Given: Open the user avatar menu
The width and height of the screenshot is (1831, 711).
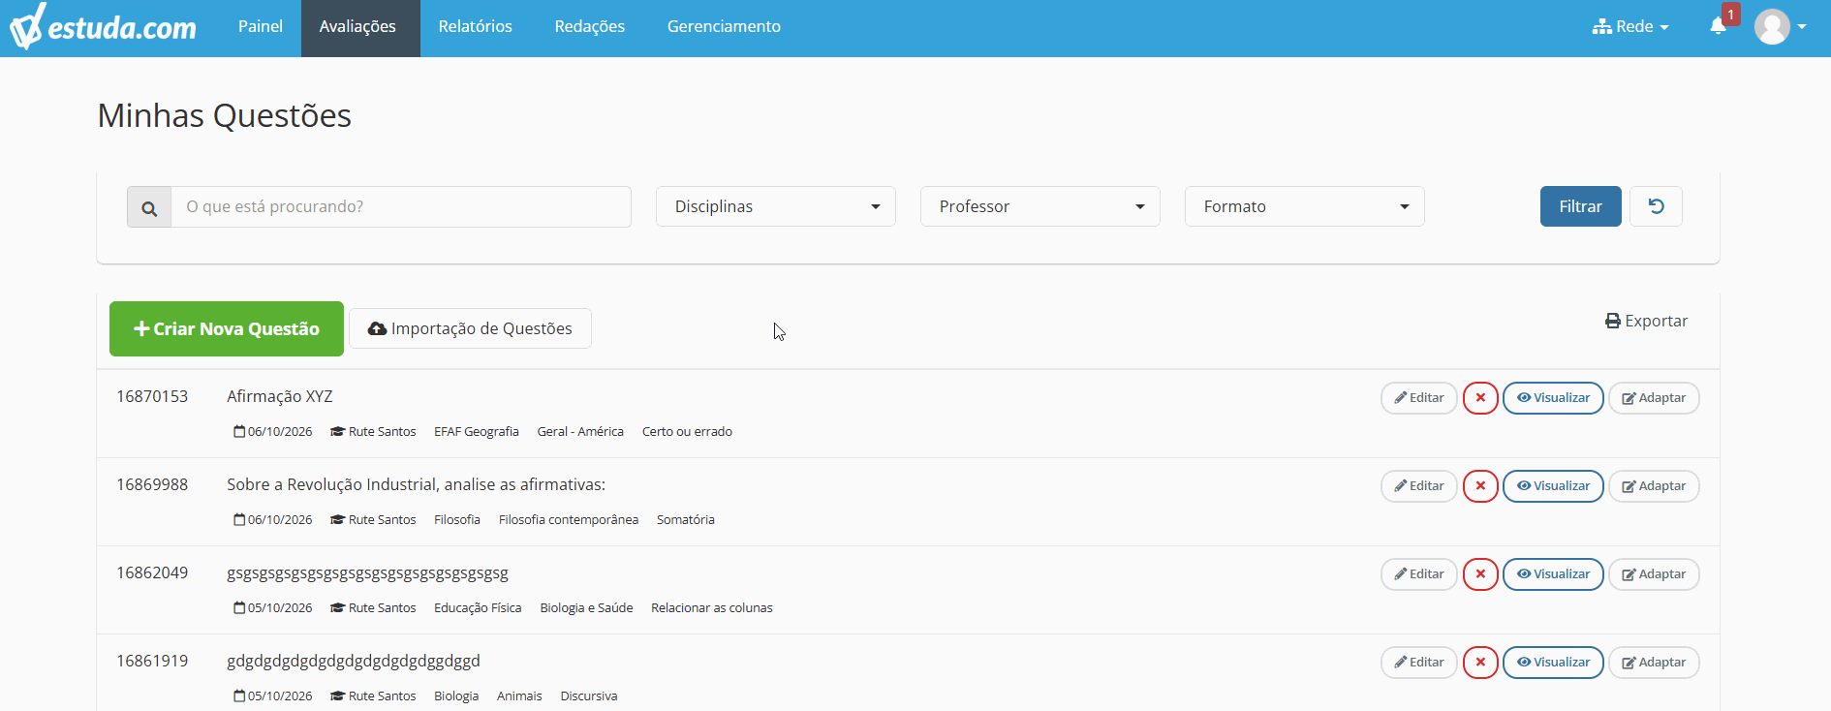Looking at the screenshot, I should (1781, 27).
